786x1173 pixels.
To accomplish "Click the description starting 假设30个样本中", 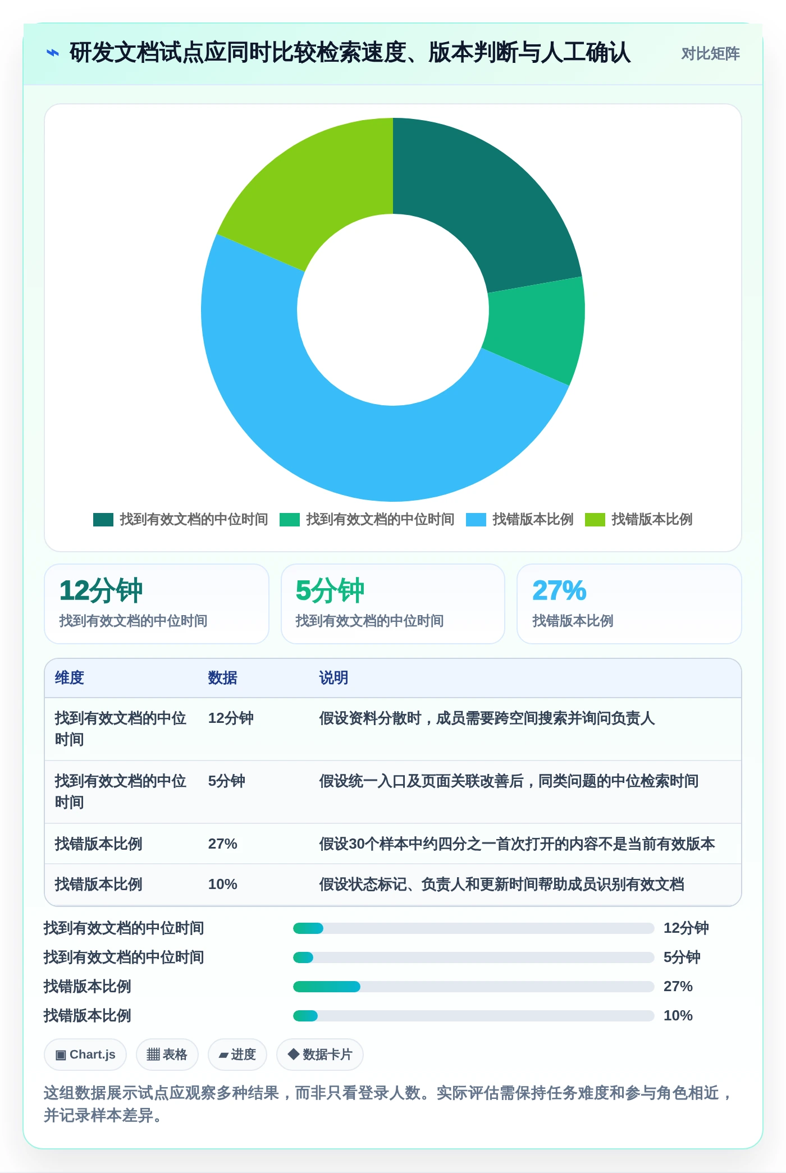I will [x=517, y=844].
